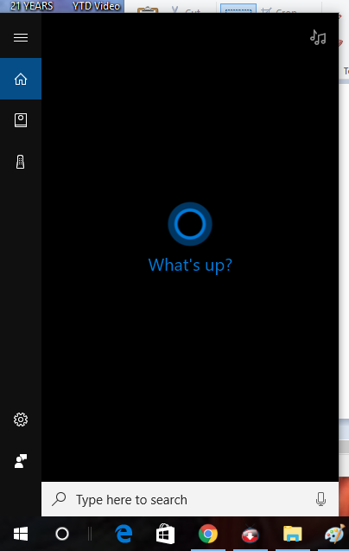Click the music recognition notes icon
Image resolution: width=349 pixels, height=551 pixels.
click(318, 37)
